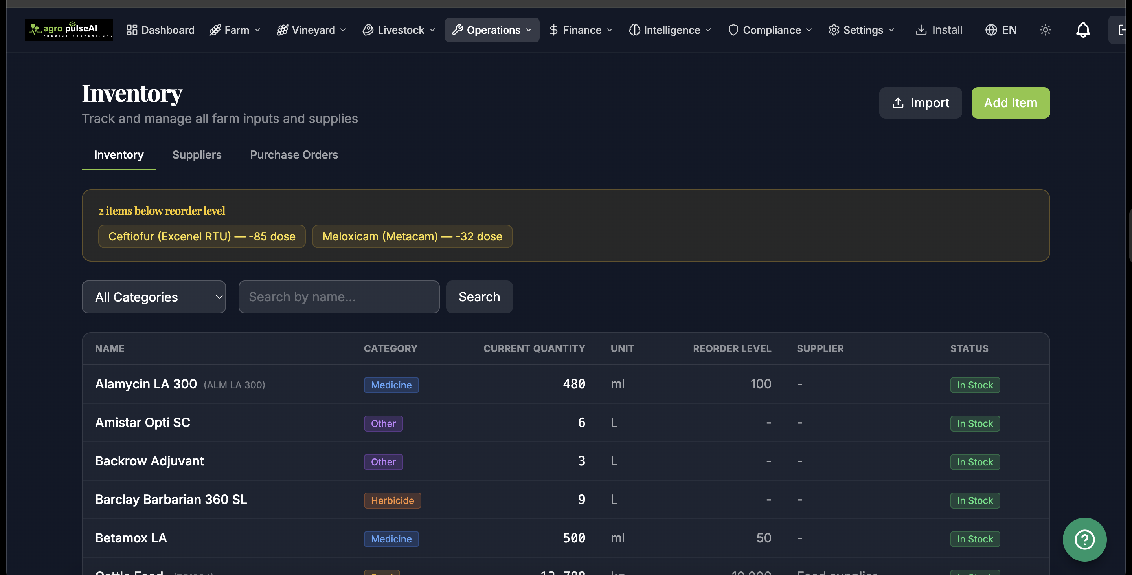The image size is (1132, 575).
Task: Click Barclay Barbarian 360 SL name
Action: pos(171,500)
